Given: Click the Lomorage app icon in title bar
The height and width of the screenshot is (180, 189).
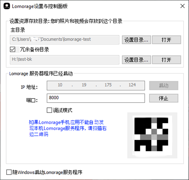Looking at the screenshot, I should coord(6,6).
